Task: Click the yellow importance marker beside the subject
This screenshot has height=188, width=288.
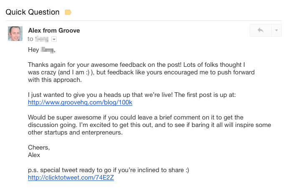Action: point(68,12)
